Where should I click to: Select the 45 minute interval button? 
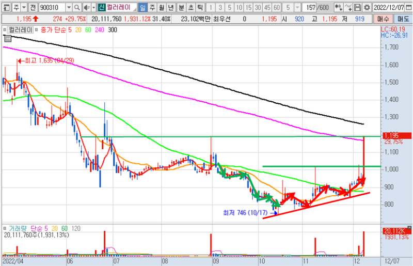tap(267, 8)
